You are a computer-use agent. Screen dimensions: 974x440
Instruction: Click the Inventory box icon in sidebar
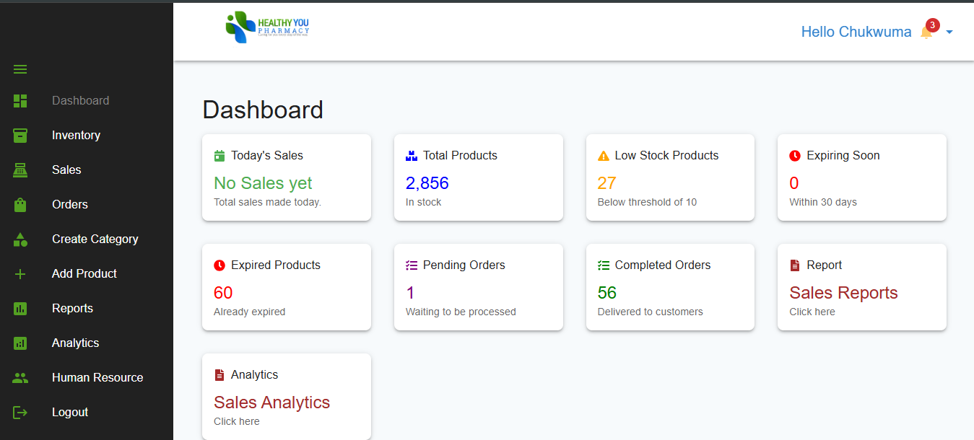pos(20,136)
